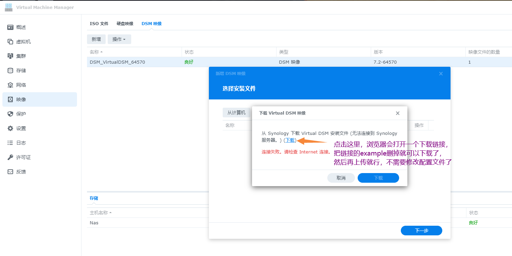
Task: Close the 下载 Virtual DSM 映像 dialog
Action: tap(398, 113)
